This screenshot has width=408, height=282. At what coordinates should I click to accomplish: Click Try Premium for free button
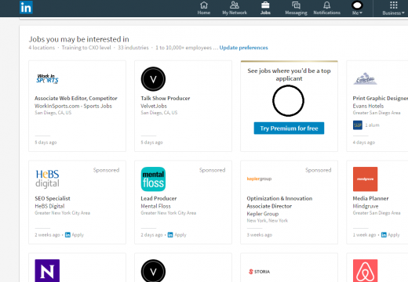(x=289, y=128)
